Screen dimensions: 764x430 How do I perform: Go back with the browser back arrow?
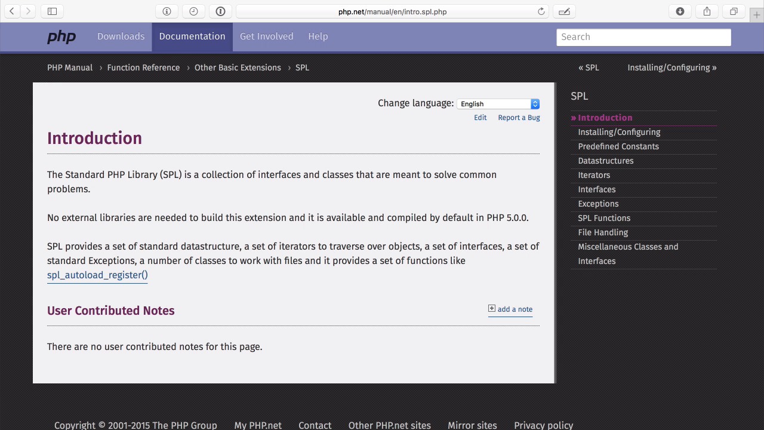11,11
